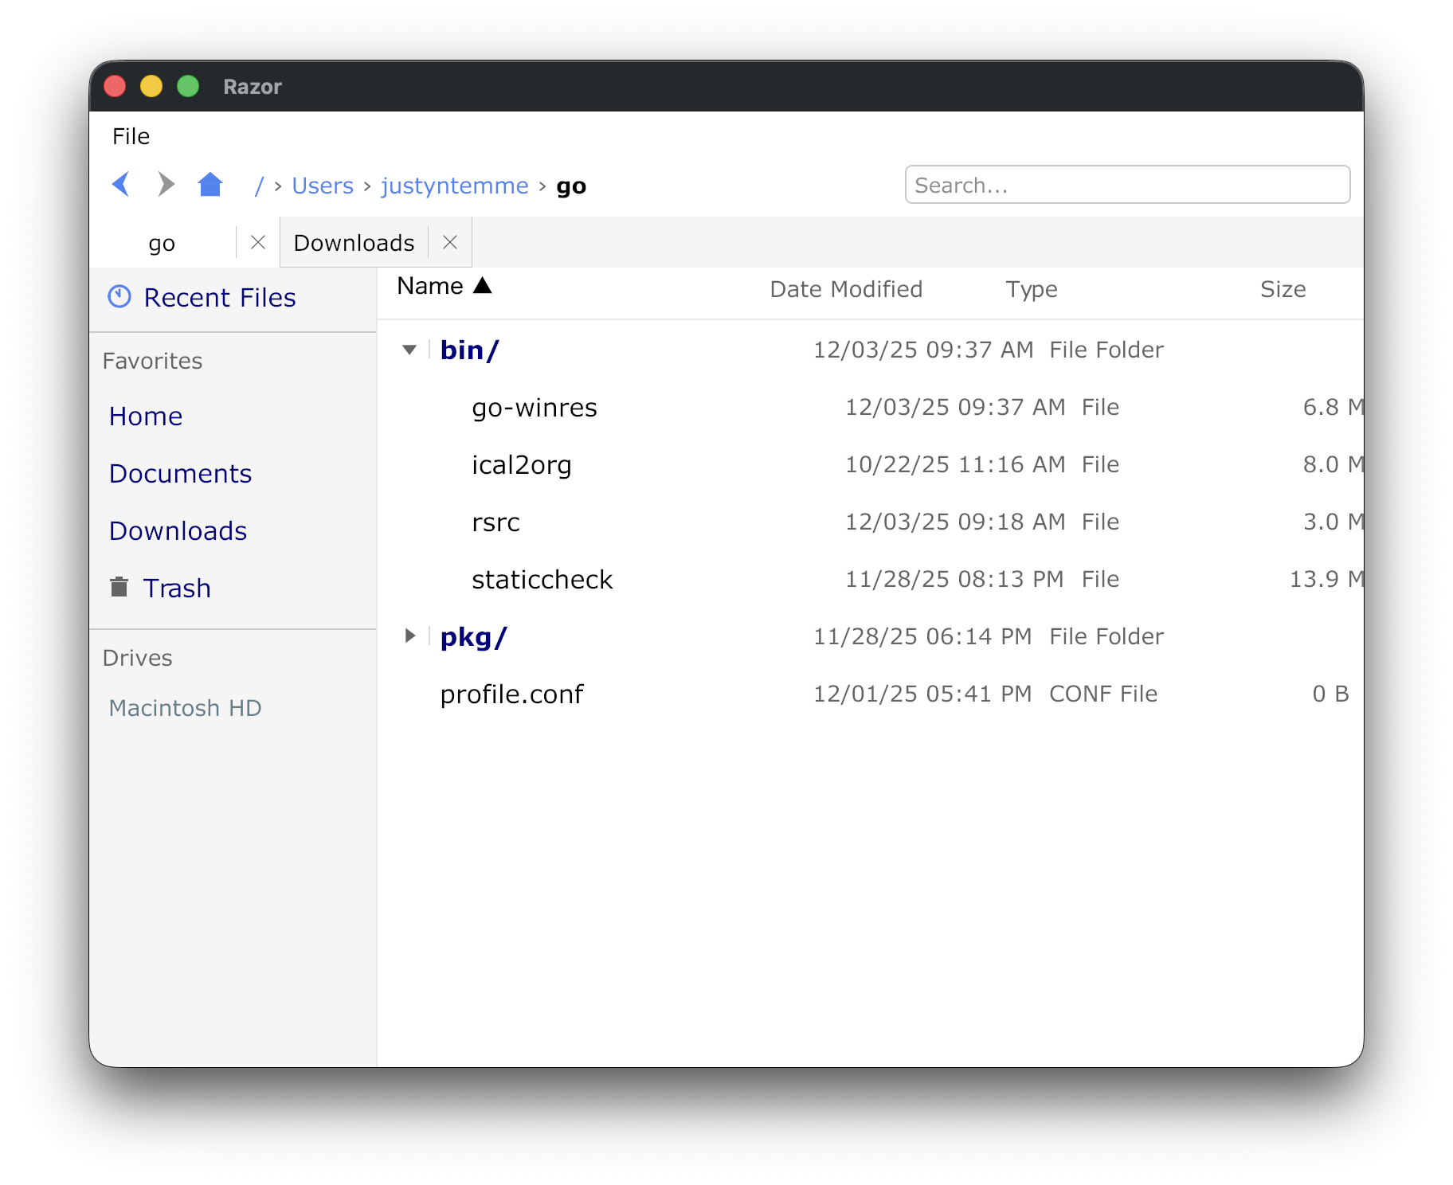Click the Trash can icon in sidebar

119,587
